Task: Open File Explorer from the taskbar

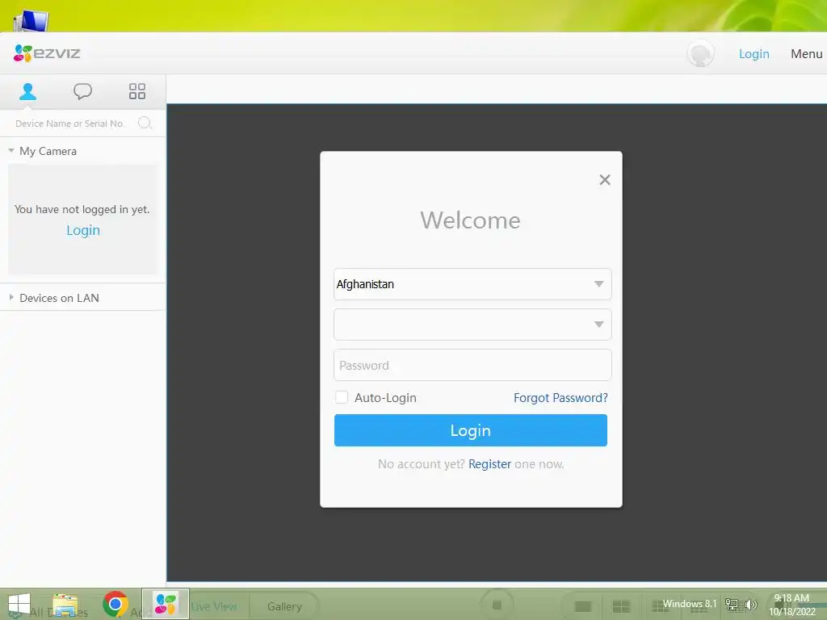Action: pos(65,605)
